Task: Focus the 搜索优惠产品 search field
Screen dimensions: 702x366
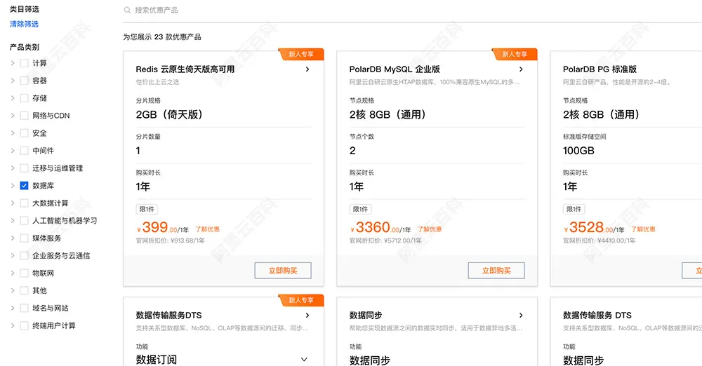Action: [412, 10]
